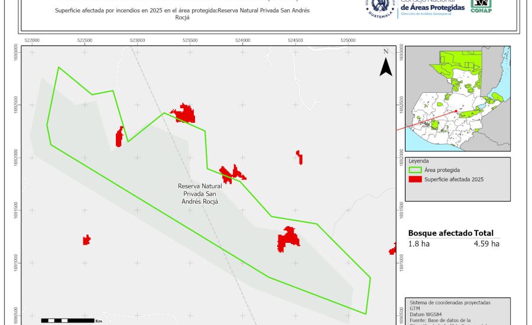Click the isolated burned patch near 522500 easting
532x325 pixels.
[86, 239]
